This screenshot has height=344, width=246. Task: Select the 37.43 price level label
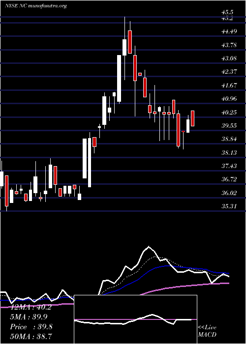point(229,166)
